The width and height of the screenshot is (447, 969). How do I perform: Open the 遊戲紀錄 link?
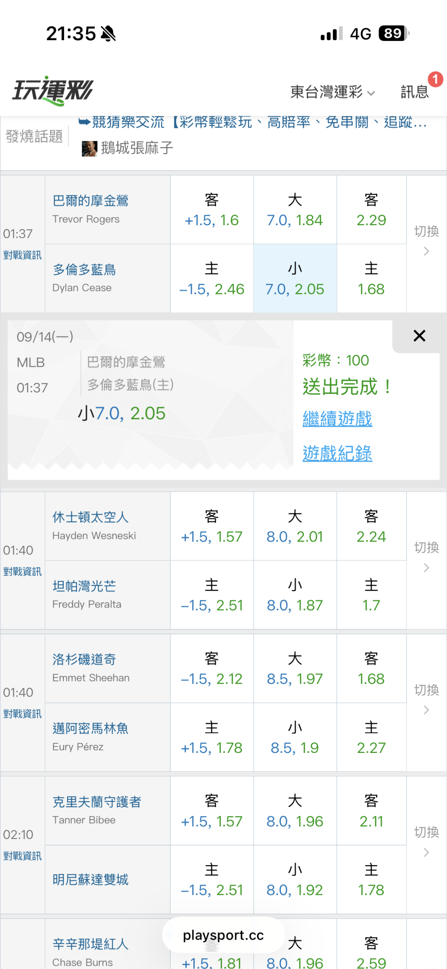(x=337, y=454)
